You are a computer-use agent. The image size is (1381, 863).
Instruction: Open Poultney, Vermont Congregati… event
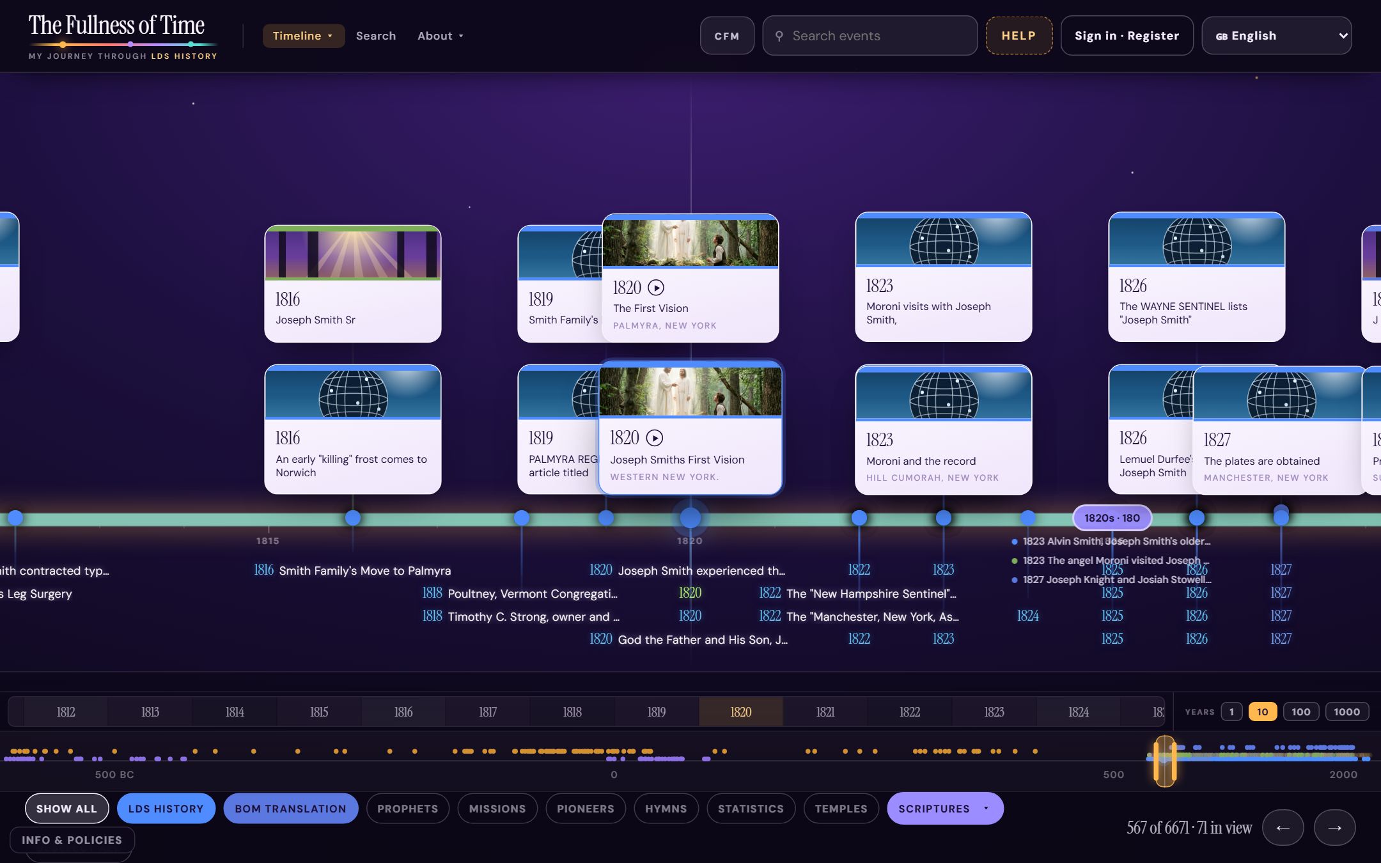pos(520,593)
